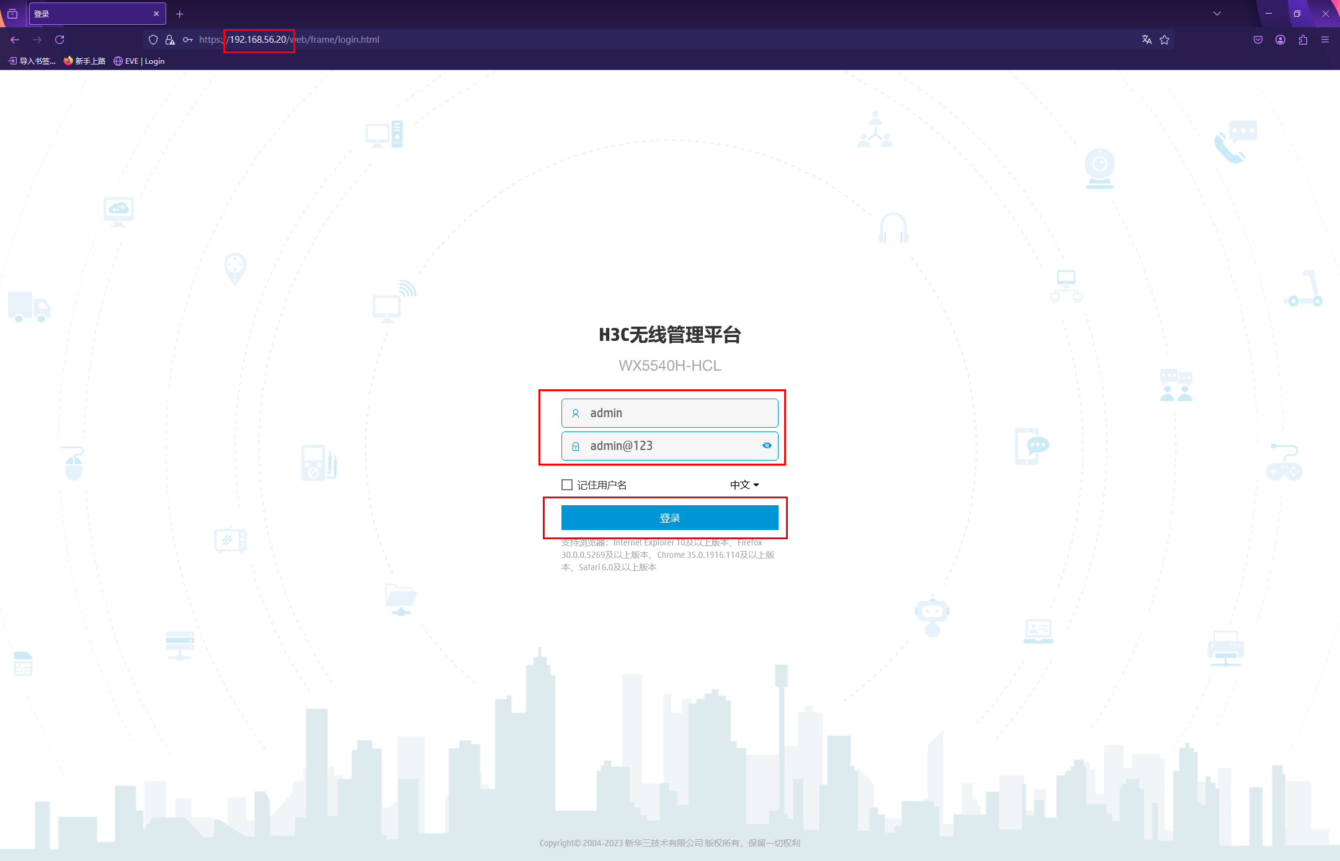Open a new tab with plus
This screenshot has height=861, width=1340.
click(180, 14)
